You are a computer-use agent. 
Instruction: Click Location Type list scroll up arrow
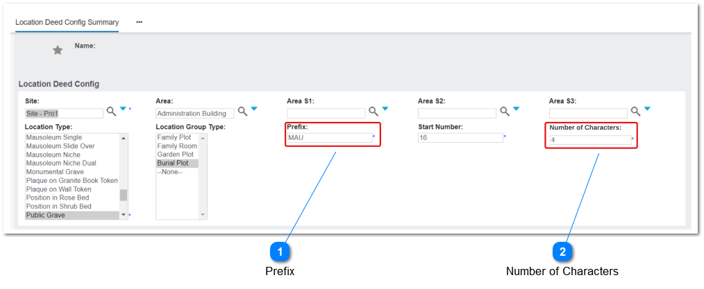124,137
